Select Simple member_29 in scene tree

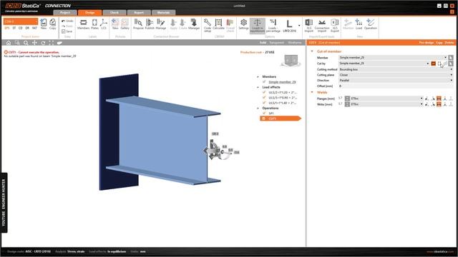(282, 82)
